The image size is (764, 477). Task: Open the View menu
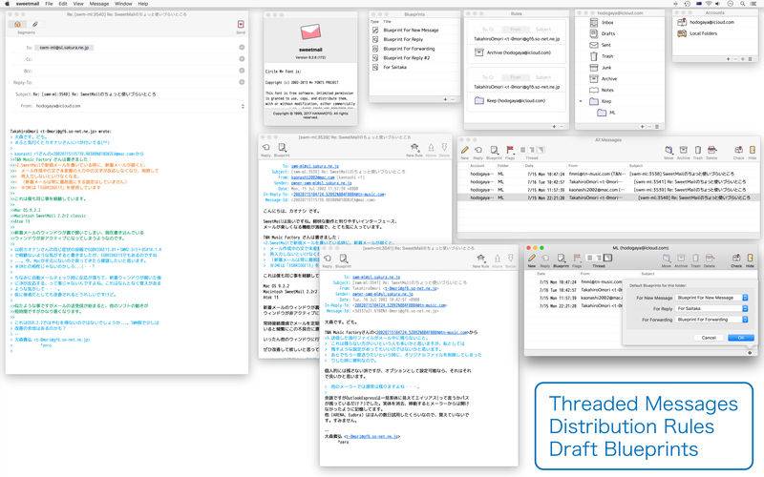coord(78,4)
